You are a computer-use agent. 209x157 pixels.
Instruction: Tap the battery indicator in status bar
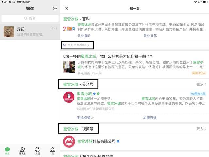205,2
